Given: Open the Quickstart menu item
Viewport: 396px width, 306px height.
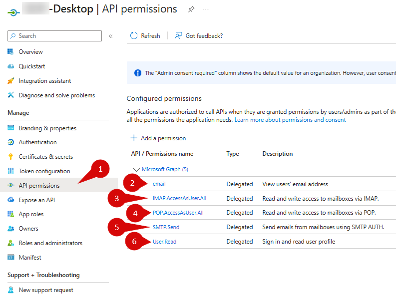Looking at the screenshot, I should (x=32, y=66).
